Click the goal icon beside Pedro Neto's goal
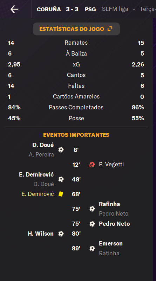The image size is (156, 281). [92, 224]
